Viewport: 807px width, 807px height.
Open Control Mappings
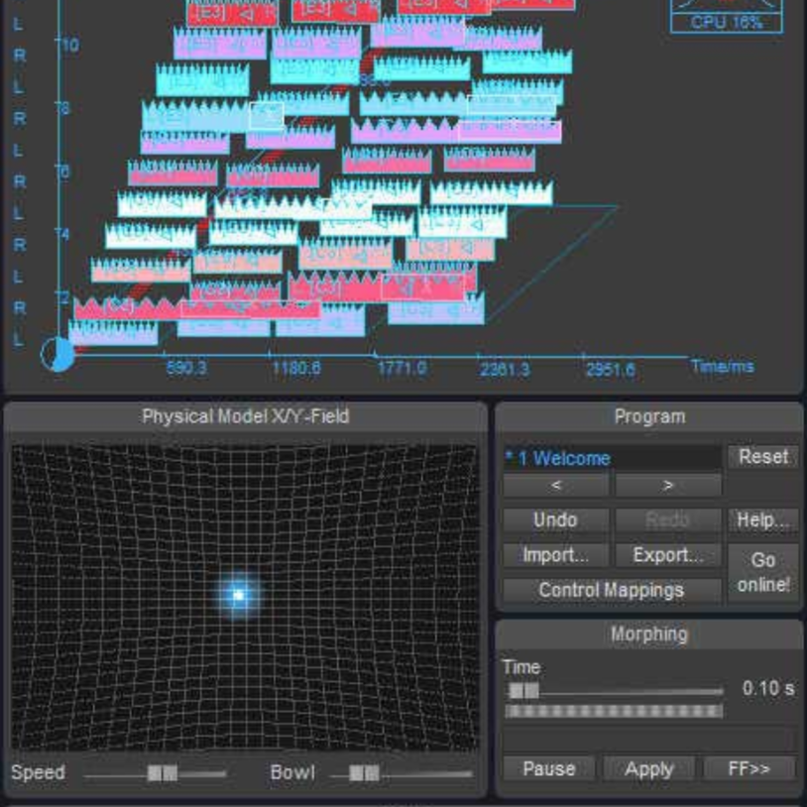pyautogui.click(x=611, y=590)
